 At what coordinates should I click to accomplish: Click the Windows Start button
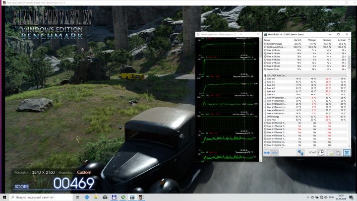(x=4, y=197)
